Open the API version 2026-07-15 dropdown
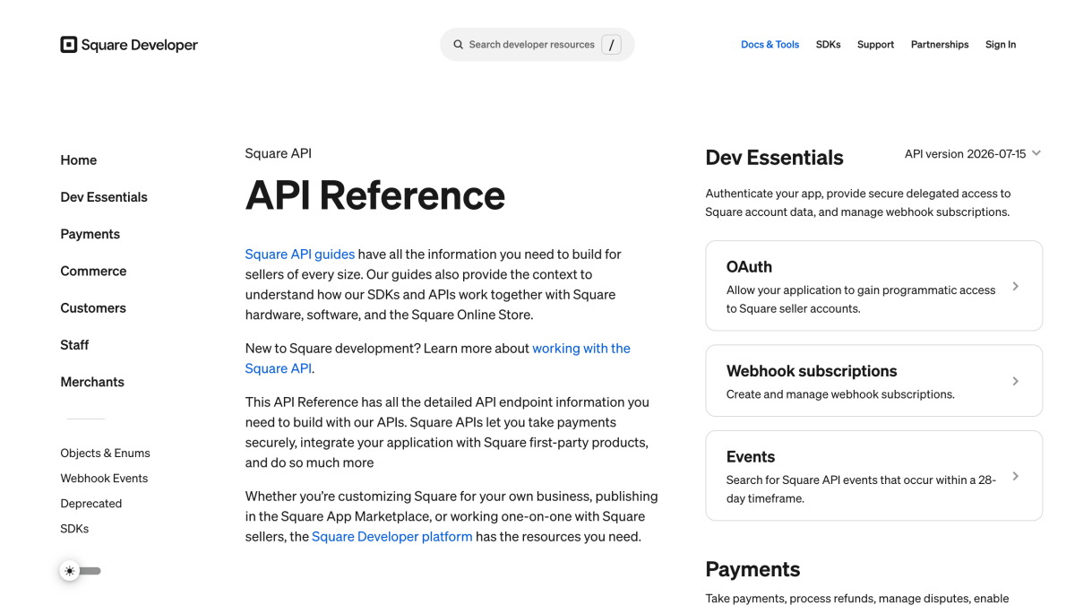Image resolution: width=1075 pixels, height=605 pixels. coord(973,154)
